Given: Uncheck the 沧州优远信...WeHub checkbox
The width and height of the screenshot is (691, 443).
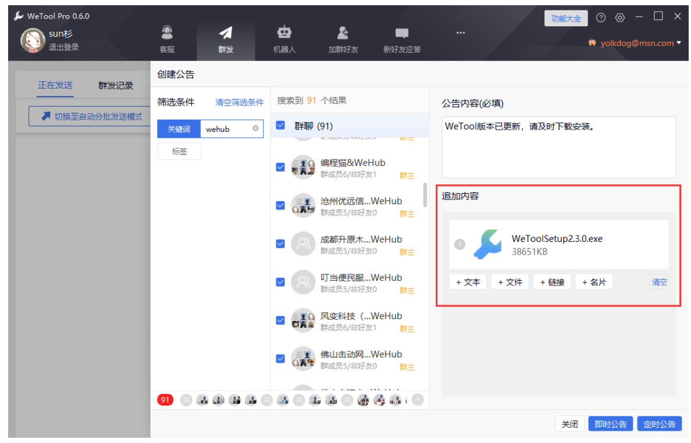Looking at the screenshot, I should tap(280, 206).
